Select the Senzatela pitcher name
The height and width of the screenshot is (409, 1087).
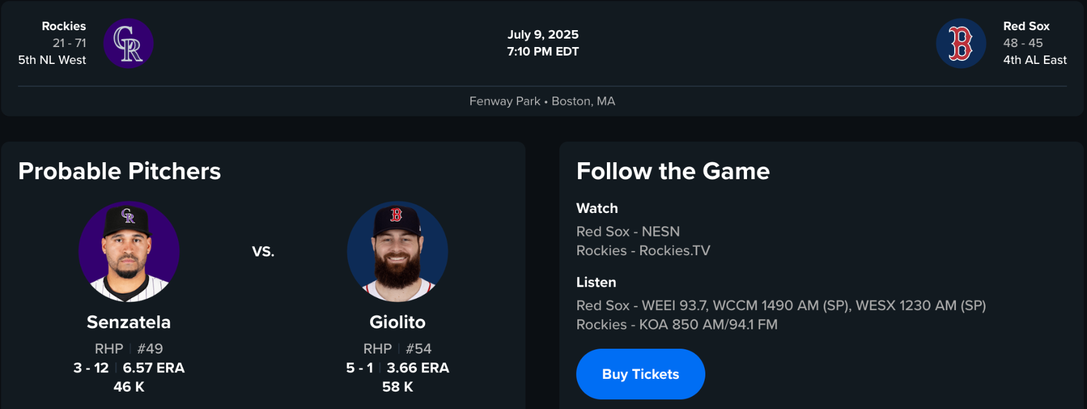coord(129,322)
